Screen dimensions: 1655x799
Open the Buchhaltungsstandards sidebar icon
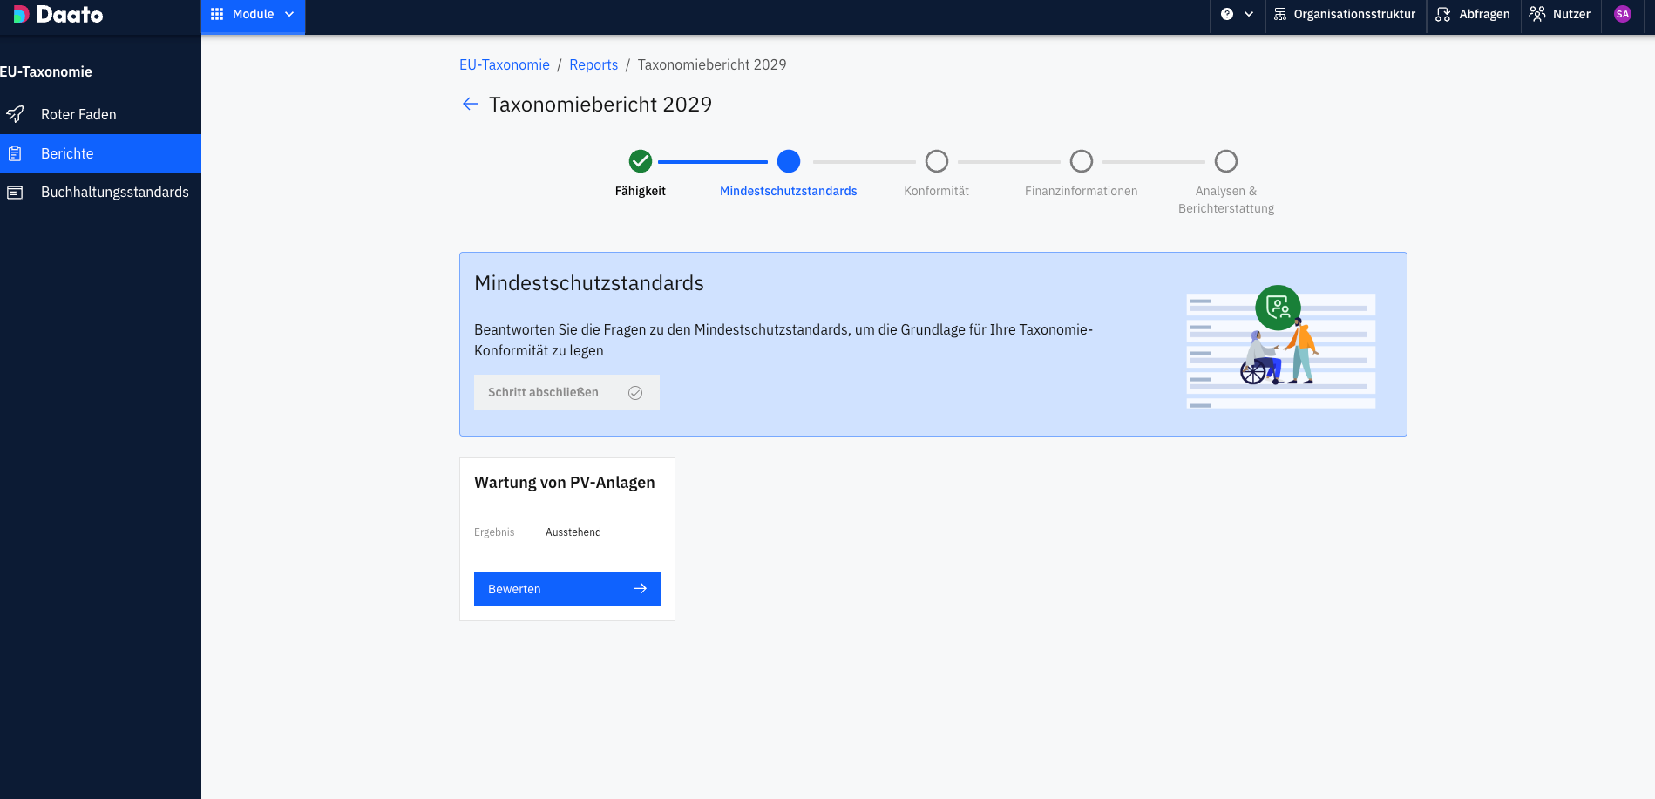(x=15, y=193)
